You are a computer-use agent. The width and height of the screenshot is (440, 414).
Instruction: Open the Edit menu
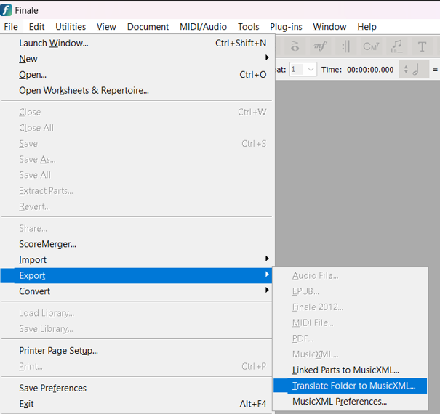36,27
